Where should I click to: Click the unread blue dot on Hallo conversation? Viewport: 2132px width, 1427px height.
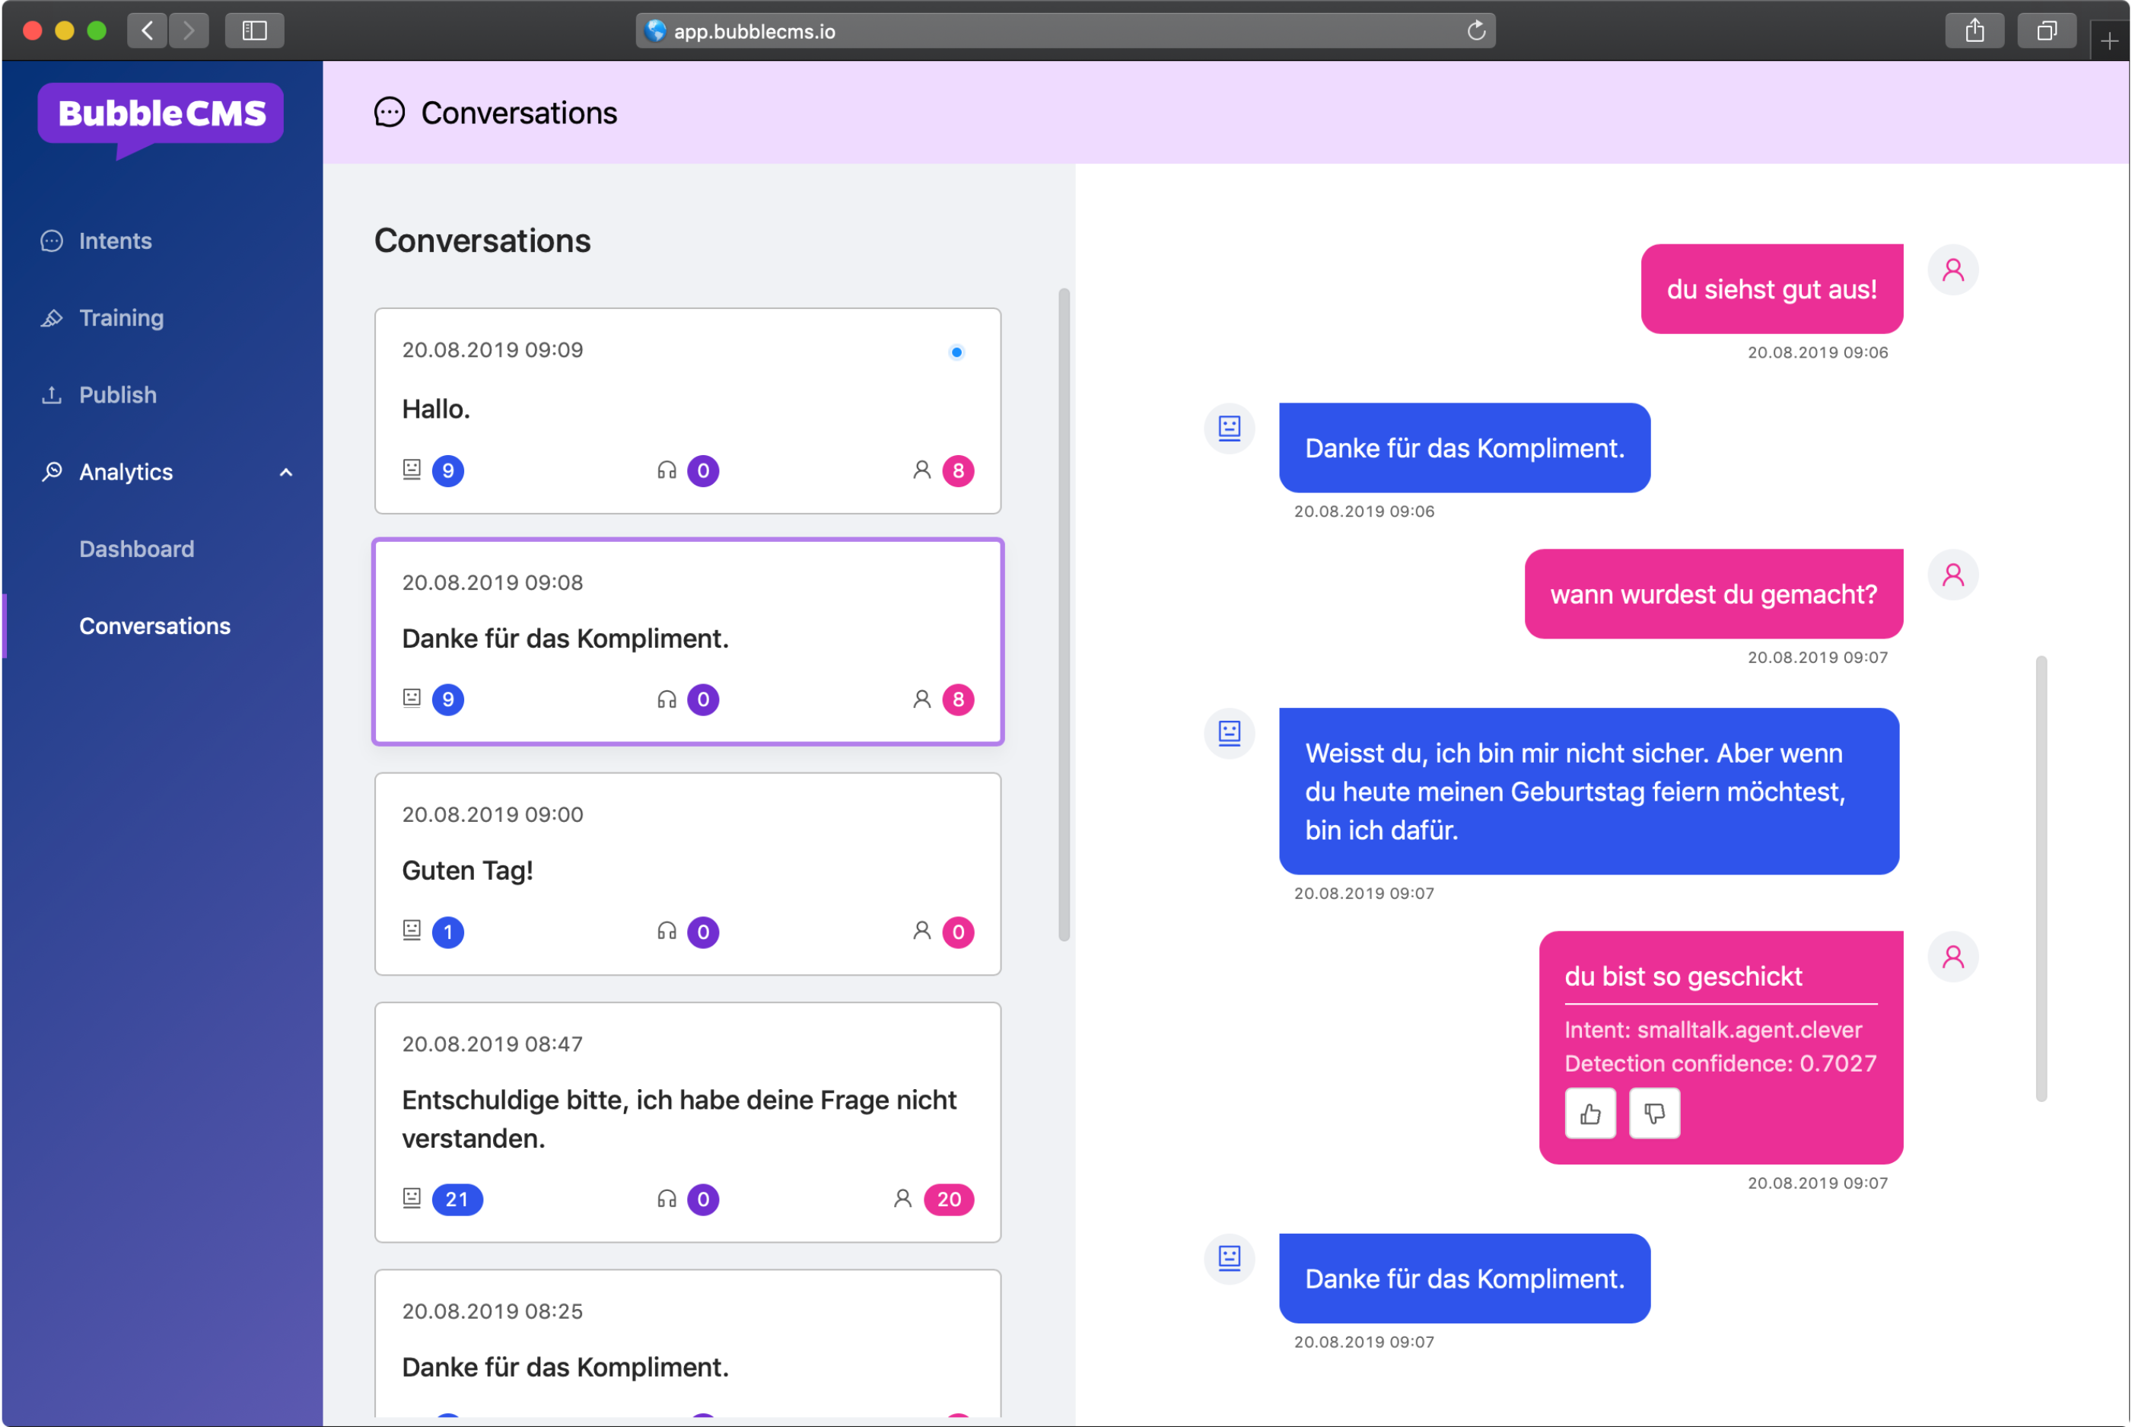point(956,352)
